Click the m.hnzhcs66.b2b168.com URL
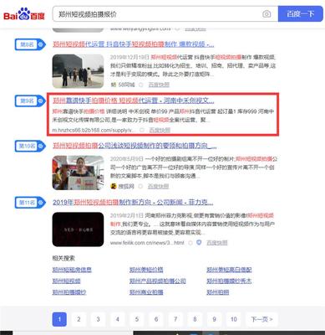The width and height of the screenshot is (325, 335). pos(94,130)
